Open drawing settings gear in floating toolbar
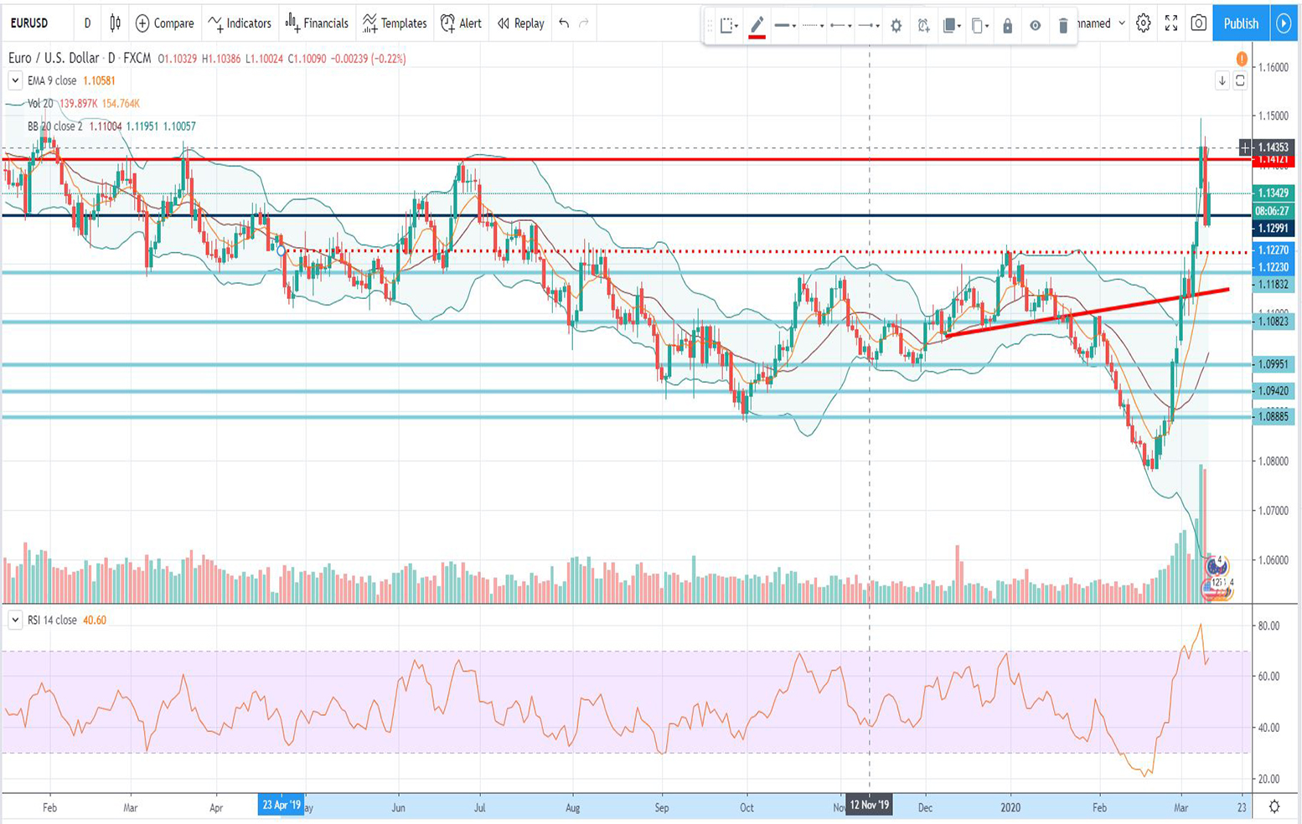Viewport: 1302px width, 824px height. click(x=896, y=26)
